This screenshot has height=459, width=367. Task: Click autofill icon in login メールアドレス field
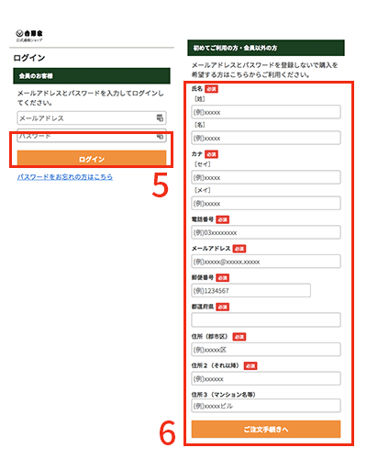pyautogui.click(x=160, y=118)
